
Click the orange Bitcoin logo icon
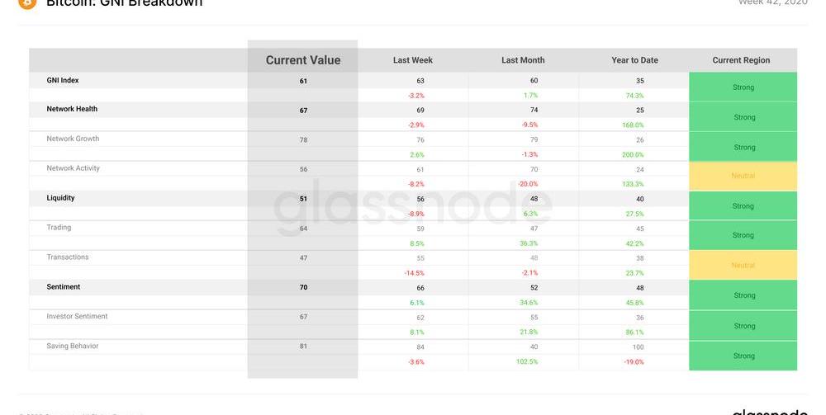[x=27, y=3]
